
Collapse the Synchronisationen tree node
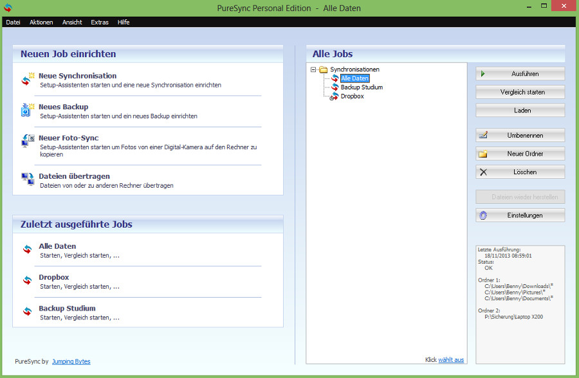coord(313,69)
